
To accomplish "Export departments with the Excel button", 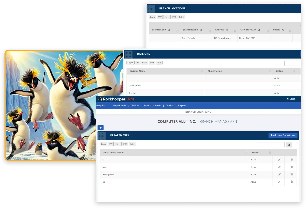I will pyautogui.click(x=118, y=144).
